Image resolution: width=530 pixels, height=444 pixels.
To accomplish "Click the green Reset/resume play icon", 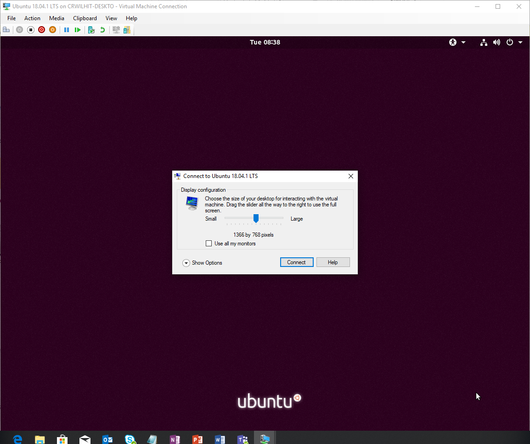I will 78,30.
